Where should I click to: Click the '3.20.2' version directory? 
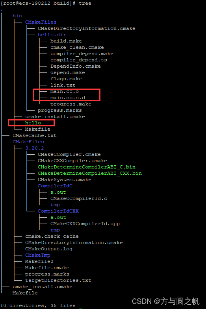click(x=35, y=148)
